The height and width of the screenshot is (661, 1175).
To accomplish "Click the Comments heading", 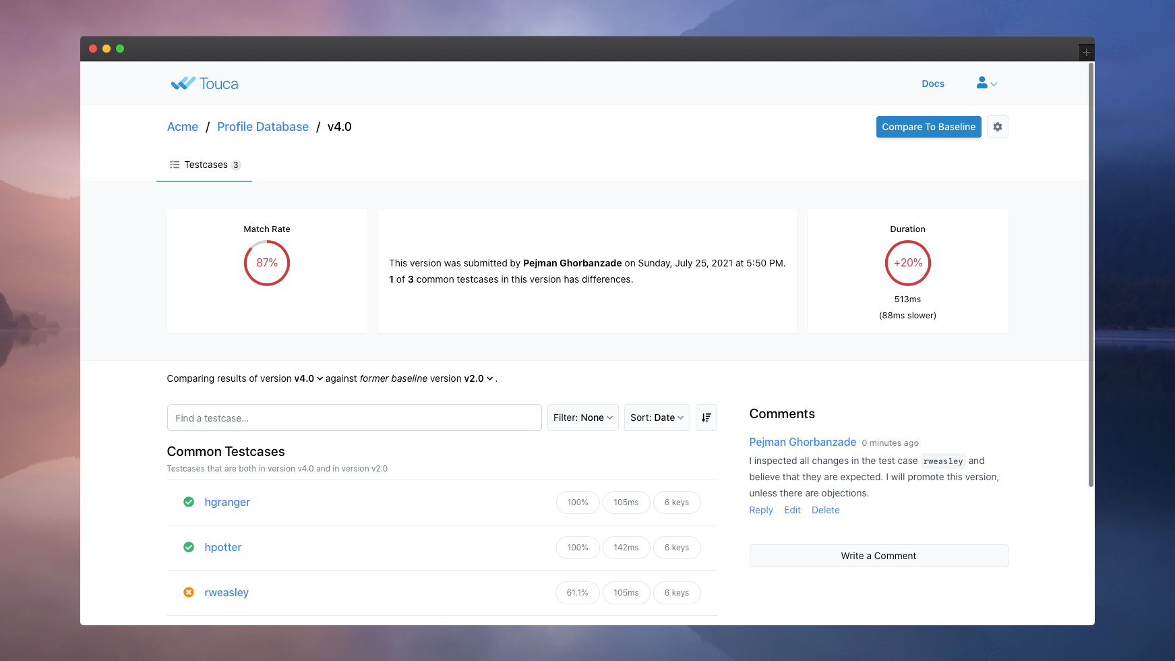I will coord(782,413).
